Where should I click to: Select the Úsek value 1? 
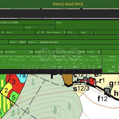(92, 32)
